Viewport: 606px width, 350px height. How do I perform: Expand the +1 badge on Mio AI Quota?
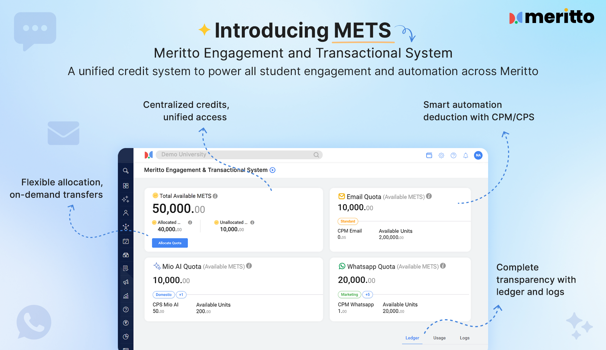click(x=181, y=295)
